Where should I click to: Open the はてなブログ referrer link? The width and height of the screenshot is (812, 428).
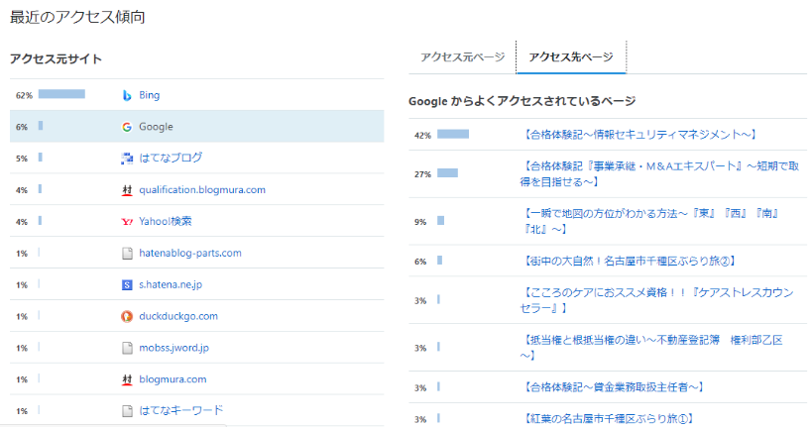pos(171,158)
